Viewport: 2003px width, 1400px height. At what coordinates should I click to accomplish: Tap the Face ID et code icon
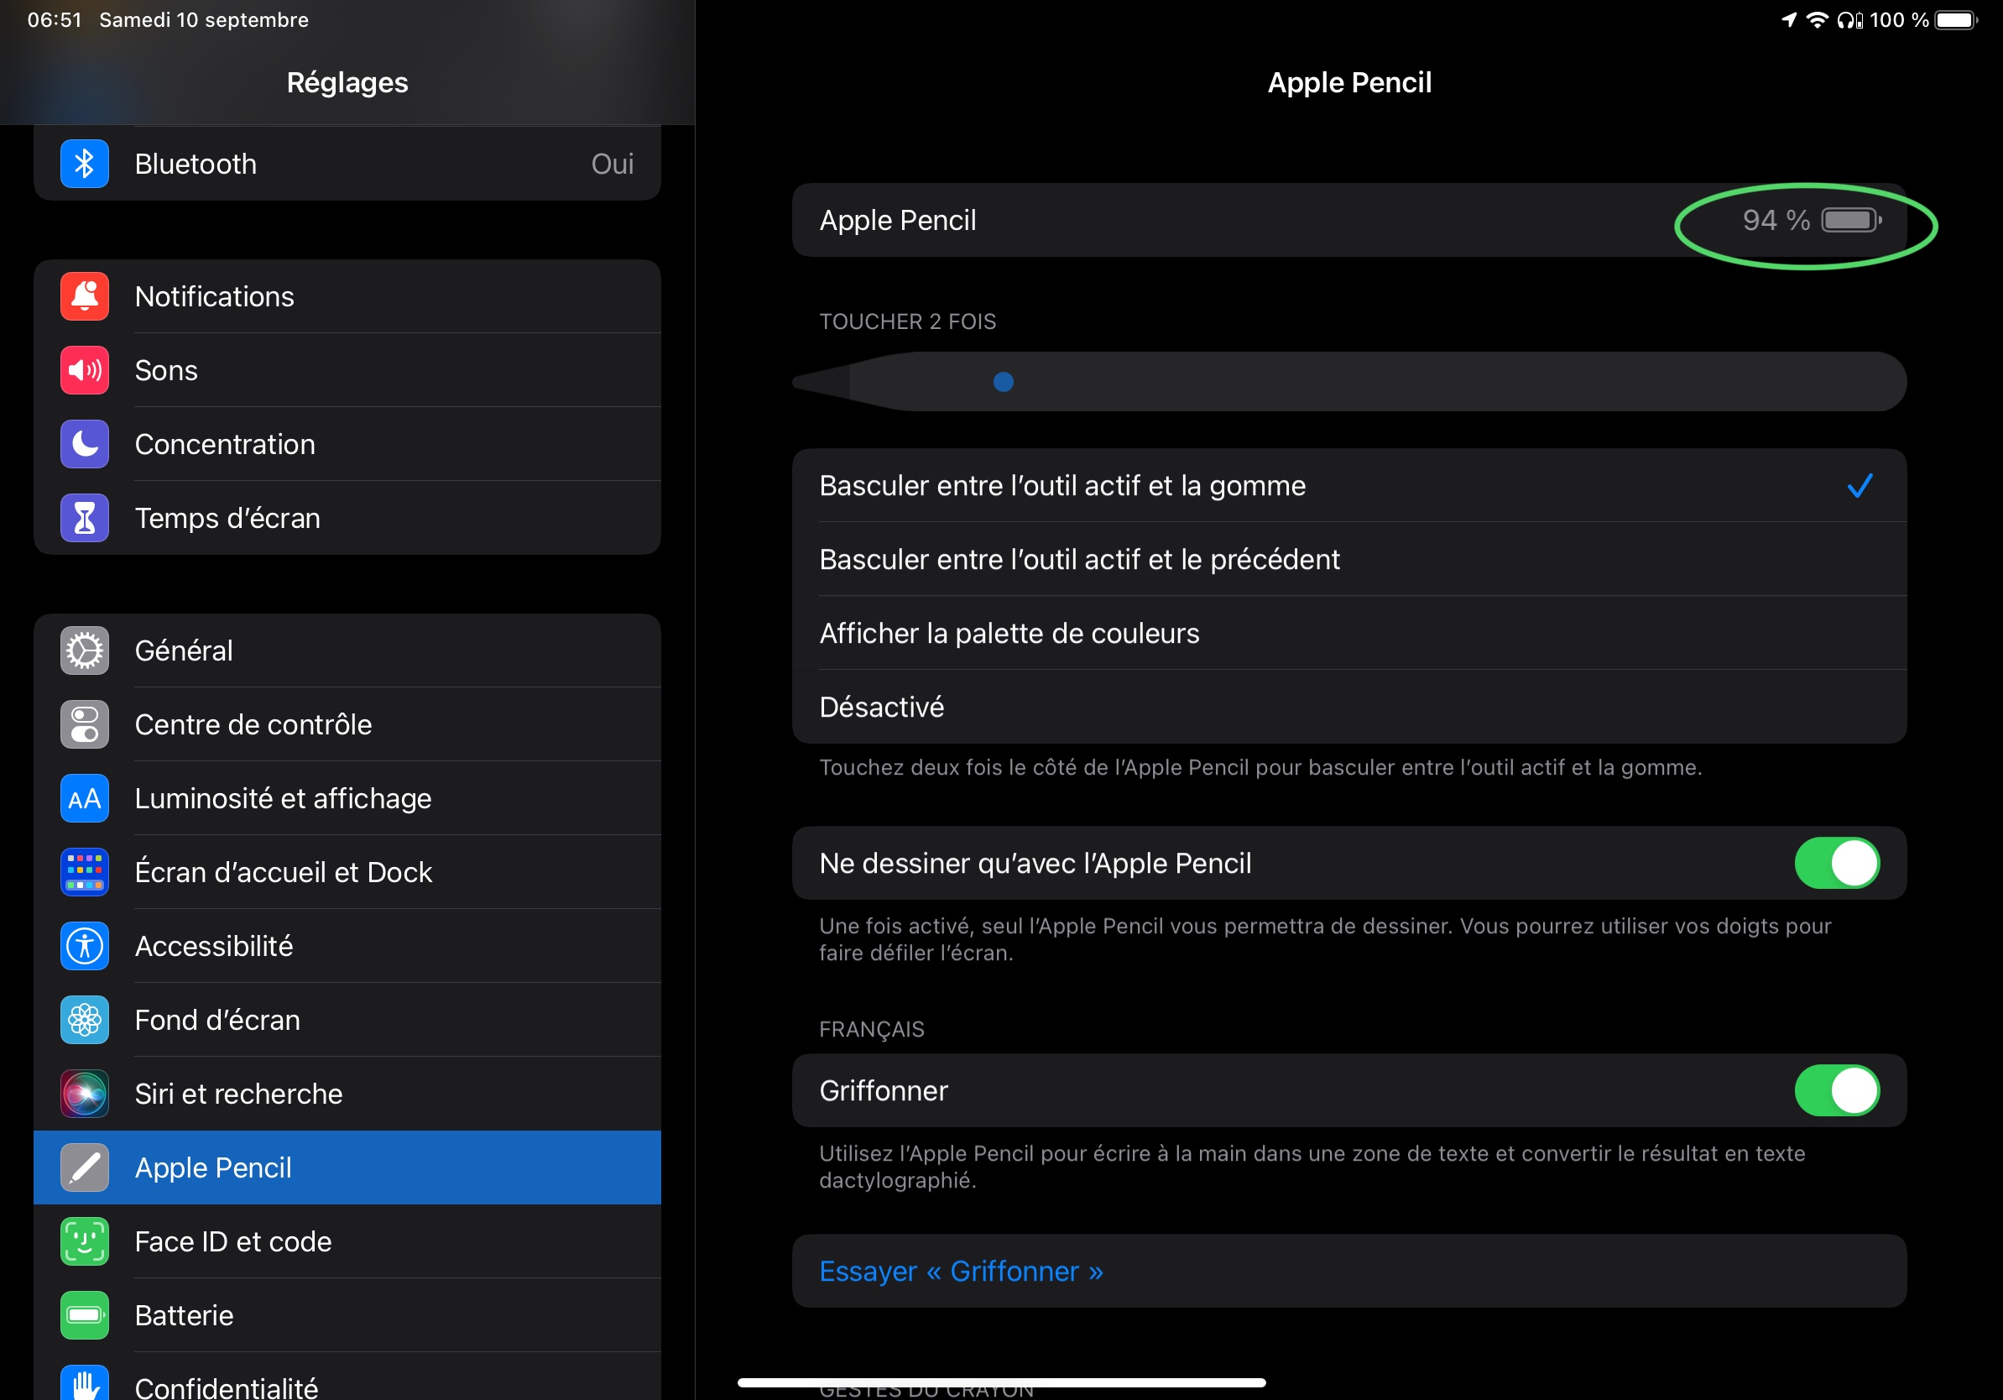click(x=85, y=1241)
